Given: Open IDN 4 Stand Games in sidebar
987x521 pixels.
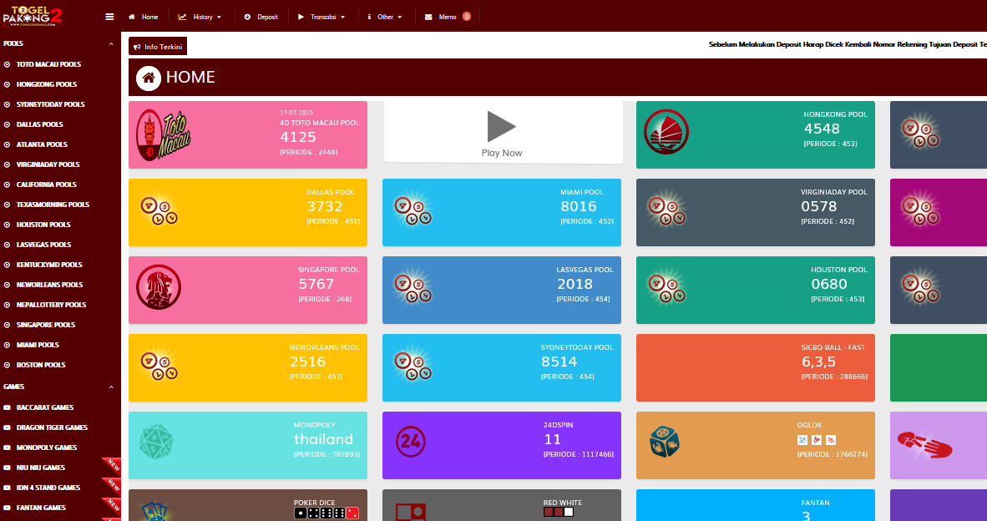Looking at the screenshot, I should coord(48,488).
